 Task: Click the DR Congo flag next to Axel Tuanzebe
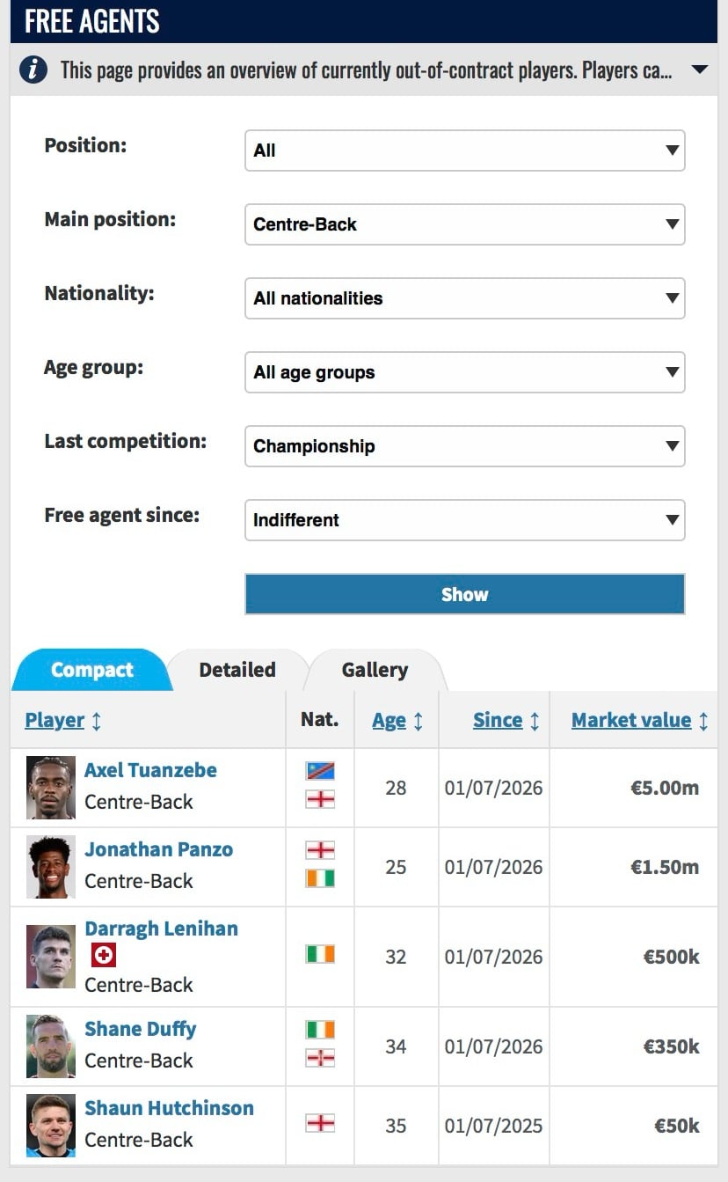click(x=320, y=771)
